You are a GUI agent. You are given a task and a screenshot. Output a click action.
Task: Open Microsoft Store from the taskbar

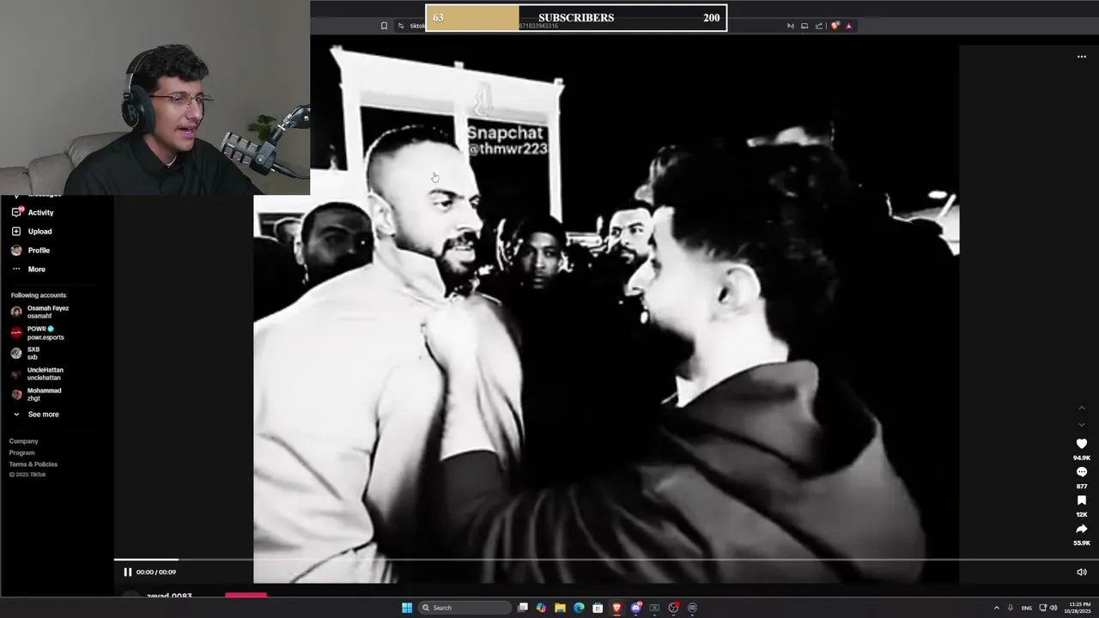(598, 608)
